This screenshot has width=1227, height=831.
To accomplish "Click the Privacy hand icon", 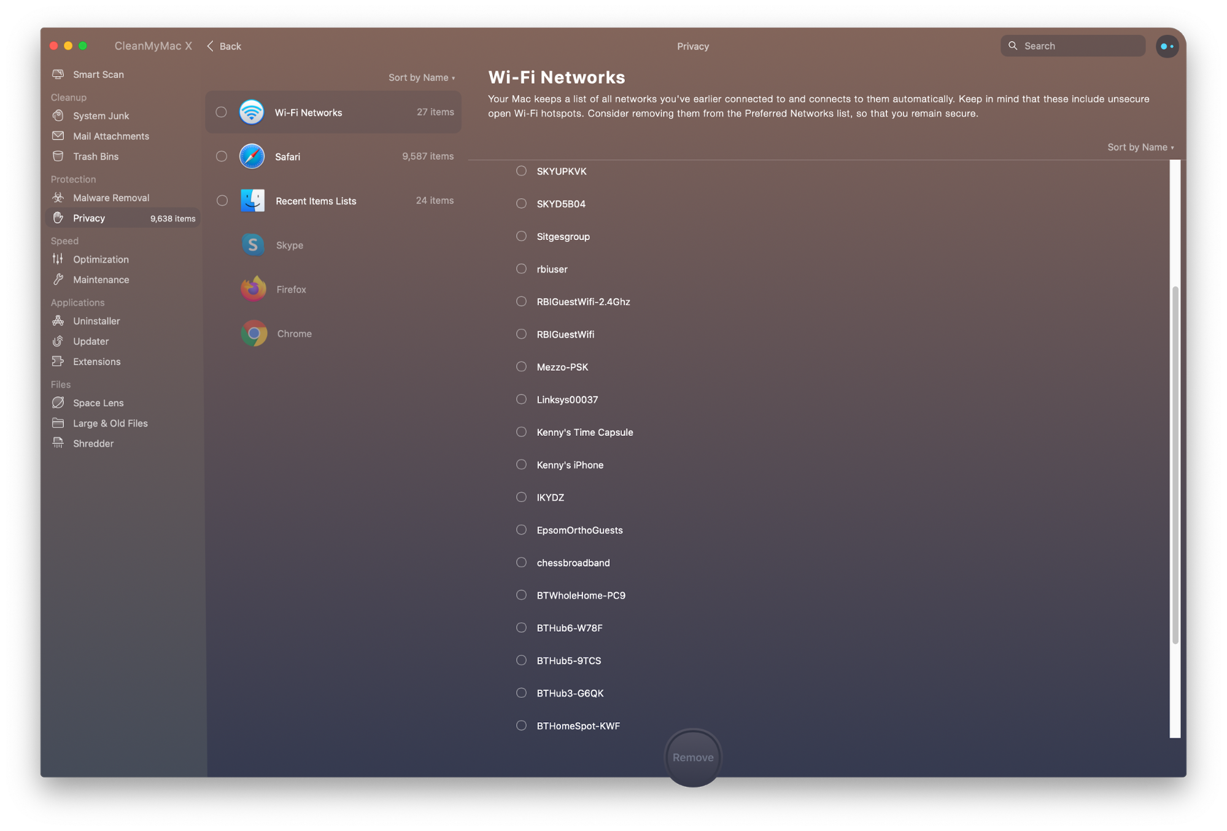I will click(x=58, y=218).
